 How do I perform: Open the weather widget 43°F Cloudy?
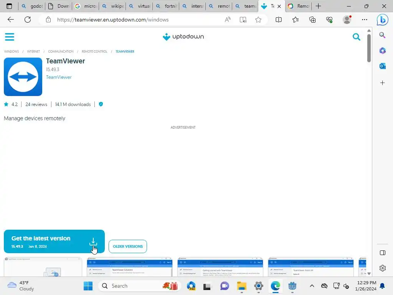(21, 286)
